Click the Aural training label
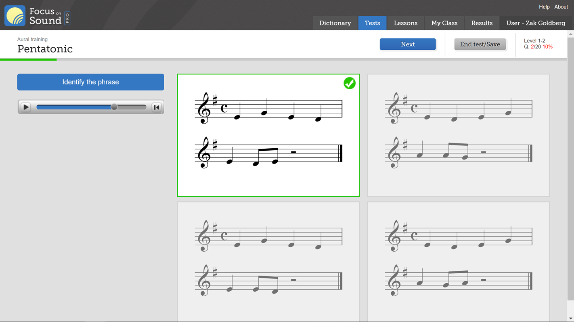Viewport: 574px width, 322px height. coord(32,39)
